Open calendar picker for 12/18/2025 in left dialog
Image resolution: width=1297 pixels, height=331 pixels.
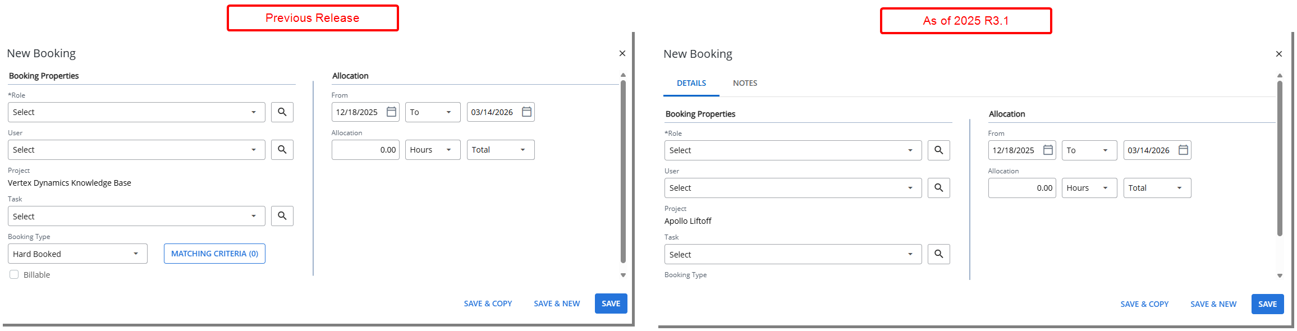tap(391, 112)
